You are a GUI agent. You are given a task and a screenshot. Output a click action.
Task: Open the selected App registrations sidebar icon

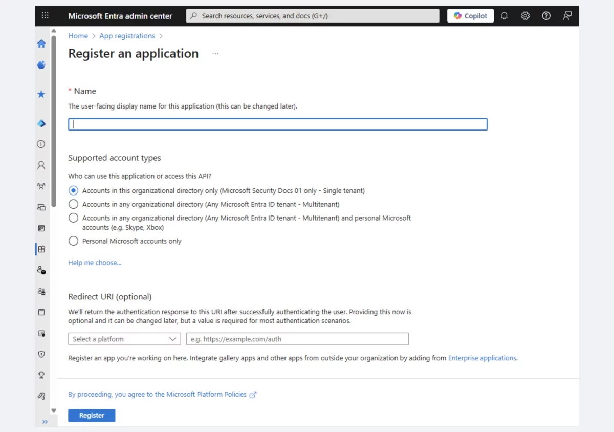(x=41, y=249)
